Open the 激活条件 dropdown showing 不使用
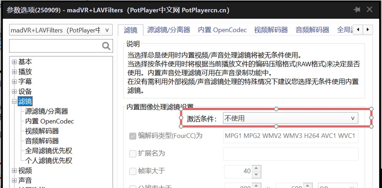The width and height of the screenshot is (382, 188). pyautogui.click(x=291, y=118)
